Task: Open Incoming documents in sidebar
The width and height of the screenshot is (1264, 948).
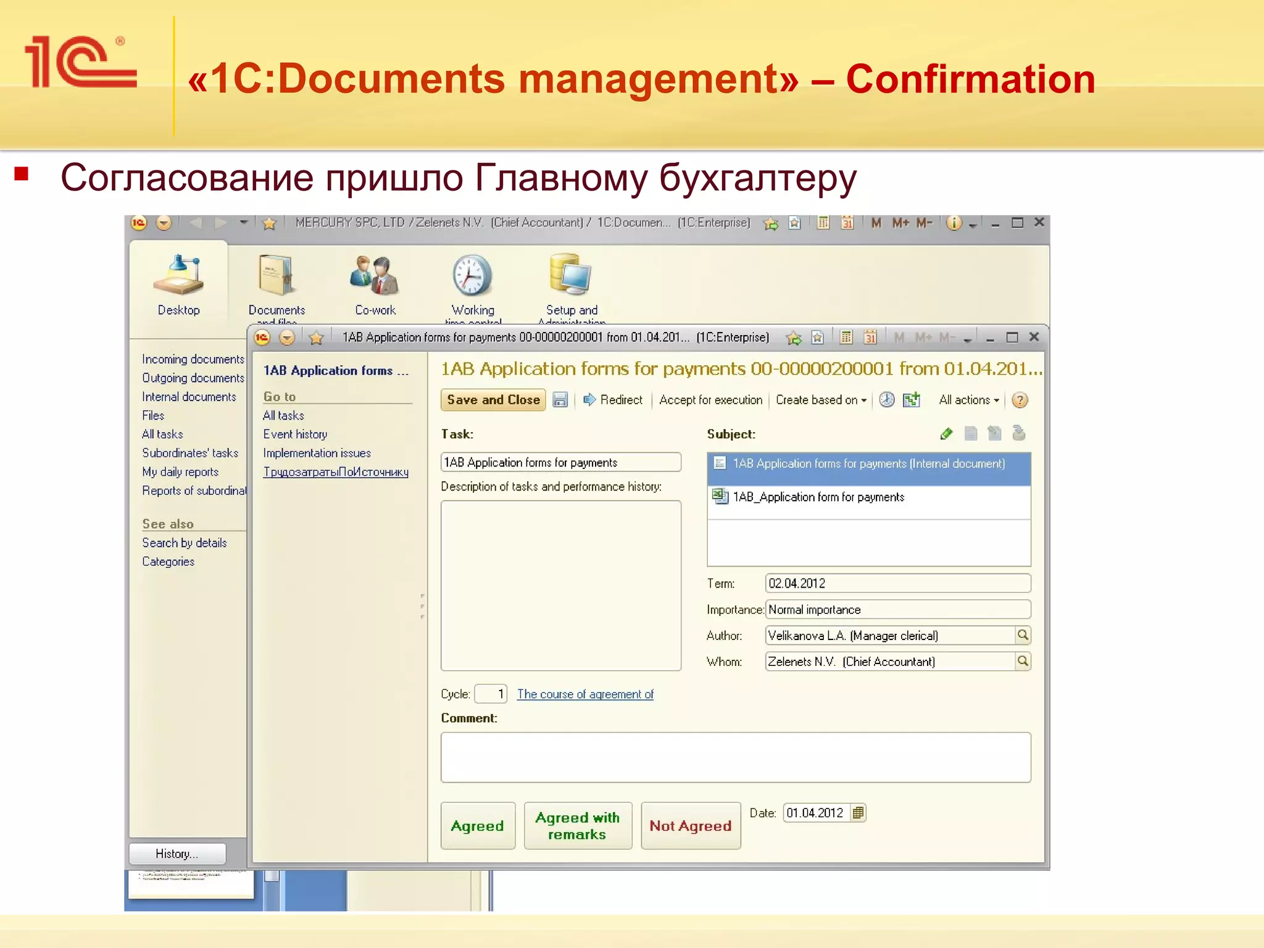Action: coord(193,359)
